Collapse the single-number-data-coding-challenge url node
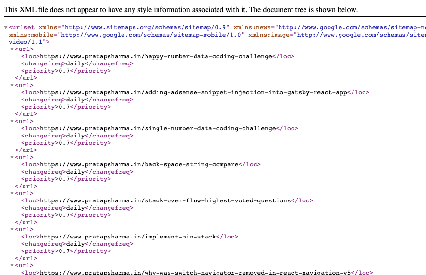 click(12, 121)
